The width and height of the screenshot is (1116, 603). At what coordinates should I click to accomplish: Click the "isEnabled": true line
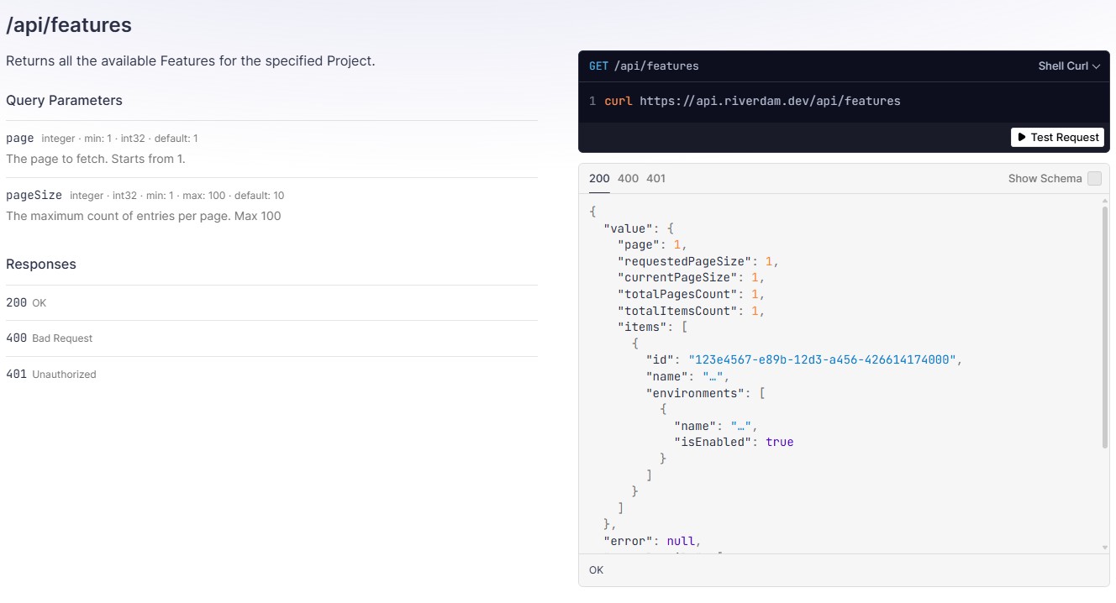coord(734,442)
